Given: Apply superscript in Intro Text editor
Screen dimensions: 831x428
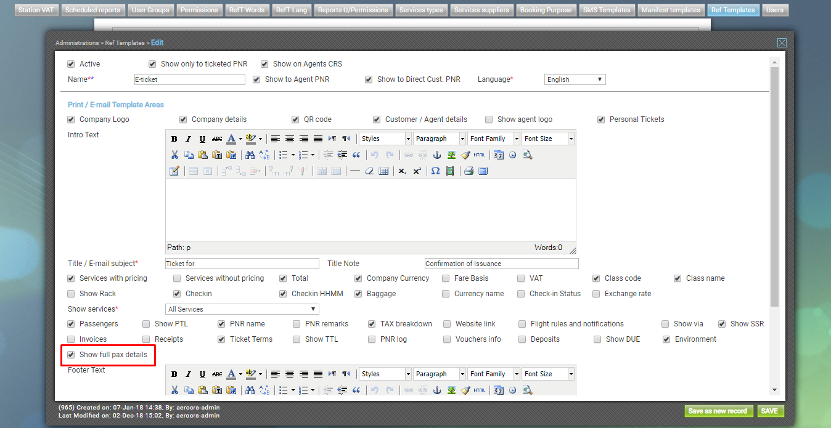Looking at the screenshot, I should coord(417,171).
